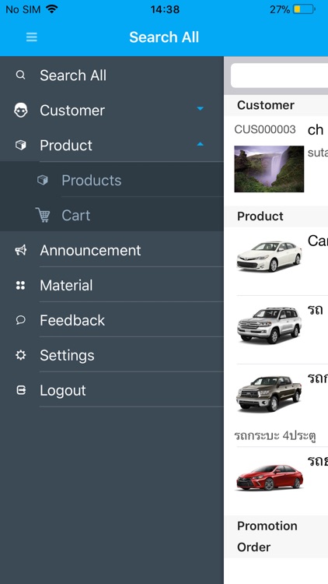Open the waterfall customer thumbnail

click(x=269, y=169)
